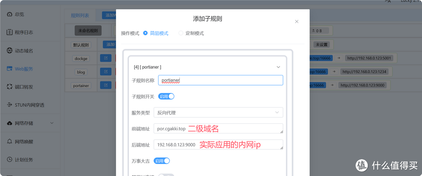This screenshot has width=422, height=176.
Task: Toggle the 万事大吉 switch
Action: coord(162,161)
